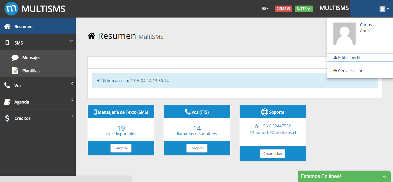393x182 pixels.
Task: Click the Crear ticket button
Action: pos(273,154)
